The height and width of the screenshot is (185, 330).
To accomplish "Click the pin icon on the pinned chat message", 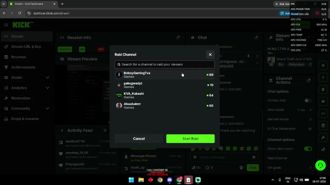I will [x=248, y=56].
